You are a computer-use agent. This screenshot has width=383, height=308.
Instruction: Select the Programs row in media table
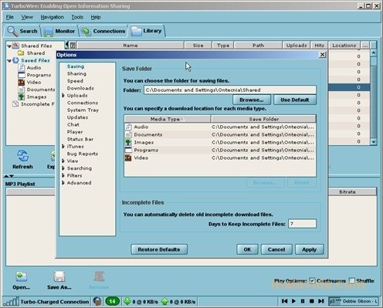[x=220, y=150]
